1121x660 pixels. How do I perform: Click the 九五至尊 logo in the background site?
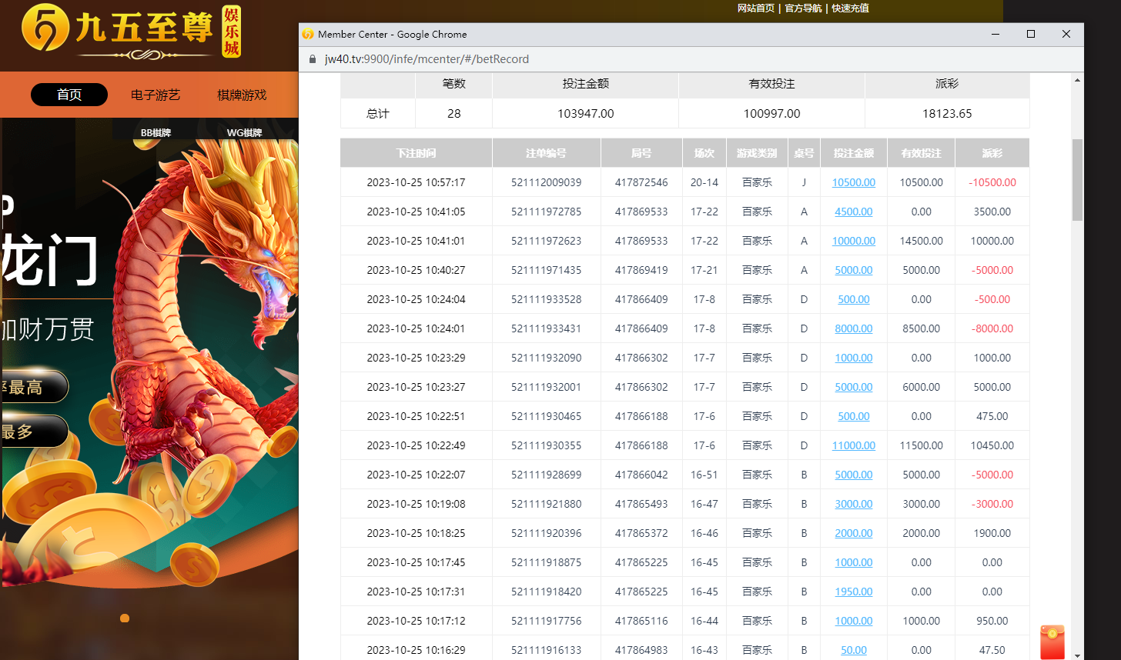click(131, 33)
